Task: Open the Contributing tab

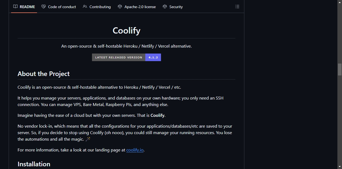Action: tap(97, 6)
